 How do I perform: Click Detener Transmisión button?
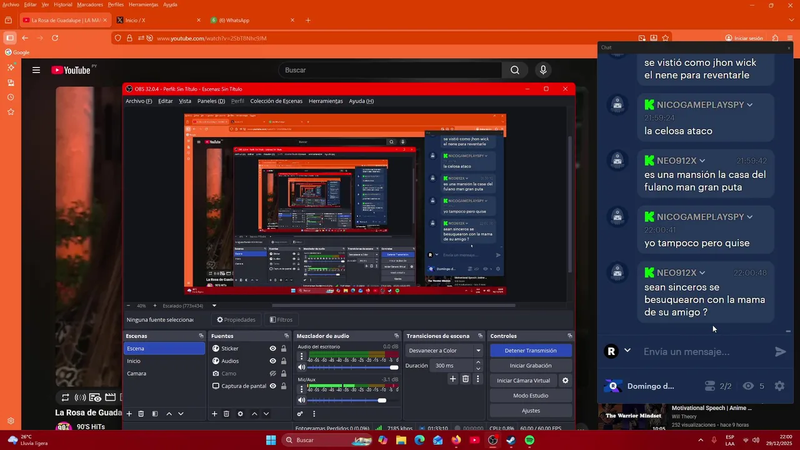(x=531, y=351)
